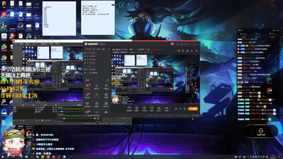Viewport: 283px width, 159px height.
Task: Open the 编辑 menu in OBS
Action: click(22, 44)
